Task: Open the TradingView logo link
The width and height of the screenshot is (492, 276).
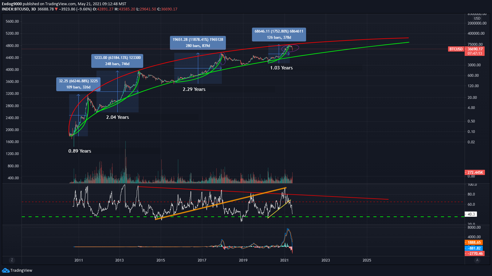Action: [x=17, y=270]
